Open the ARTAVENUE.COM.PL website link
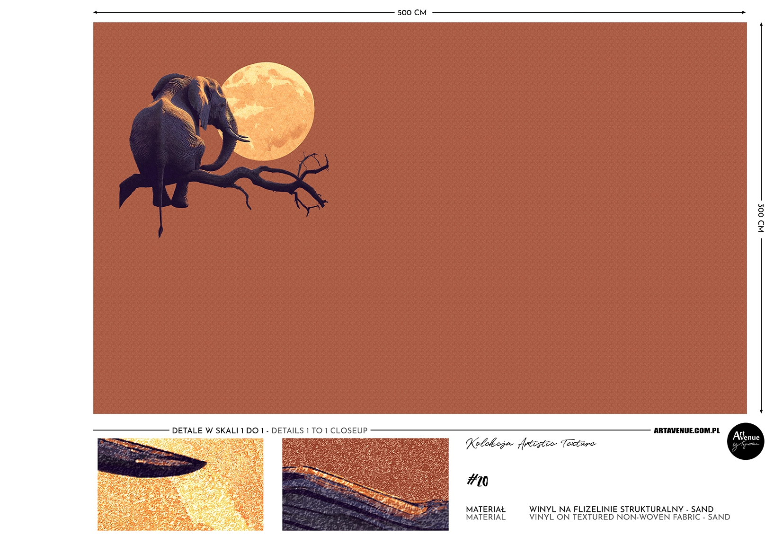 [686, 430]
